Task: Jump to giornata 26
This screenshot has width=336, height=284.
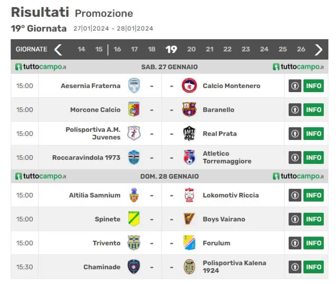Action: click(x=301, y=49)
